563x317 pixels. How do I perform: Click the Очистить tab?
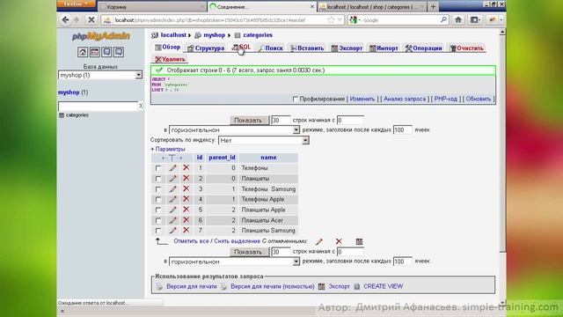coord(467,48)
